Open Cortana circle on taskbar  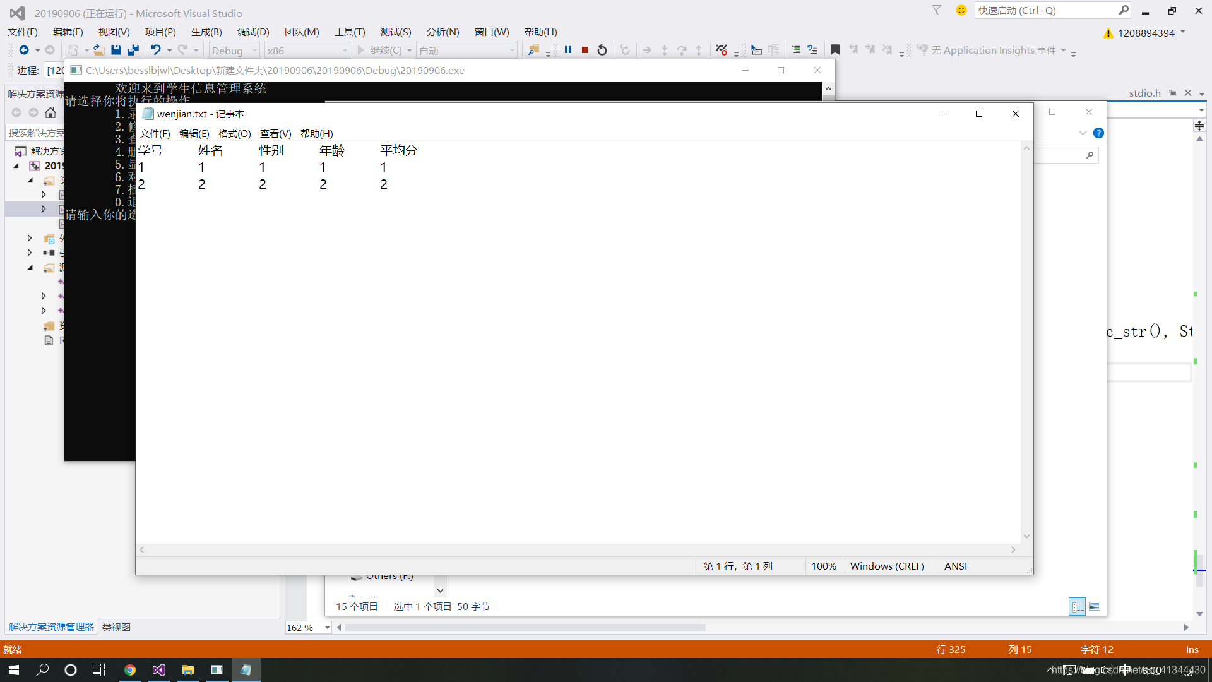click(71, 670)
